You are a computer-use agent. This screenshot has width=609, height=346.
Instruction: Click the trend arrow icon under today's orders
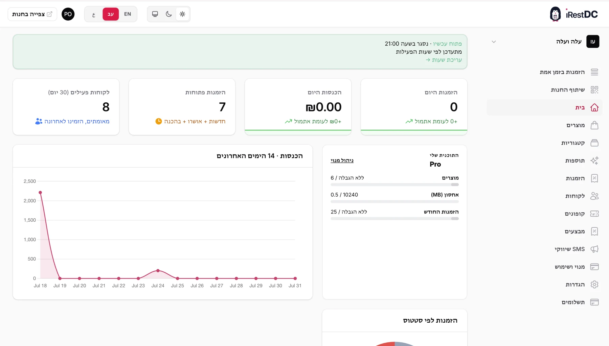coord(409,121)
